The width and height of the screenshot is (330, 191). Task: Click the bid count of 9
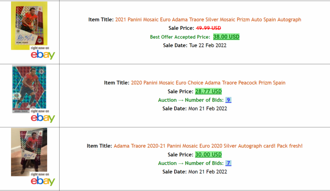[228, 100]
